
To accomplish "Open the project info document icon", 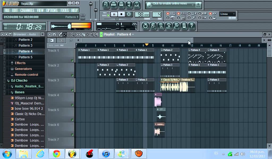I will [184, 26].
